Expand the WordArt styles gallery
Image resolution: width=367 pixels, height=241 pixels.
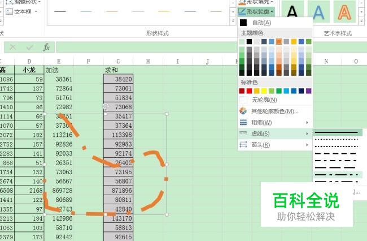click(x=361, y=21)
